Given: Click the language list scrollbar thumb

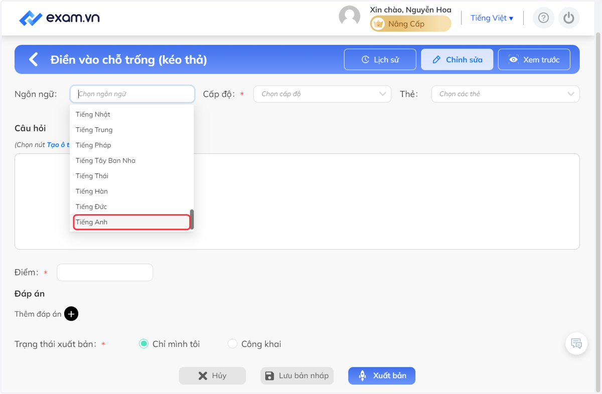Looking at the screenshot, I should tap(192, 219).
